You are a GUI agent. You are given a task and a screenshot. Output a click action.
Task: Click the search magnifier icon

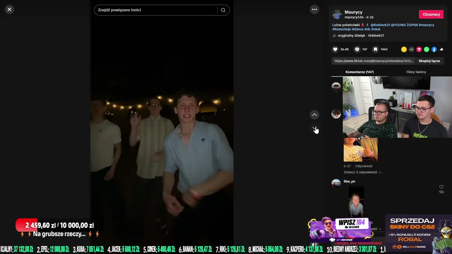(x=223, y=10)
